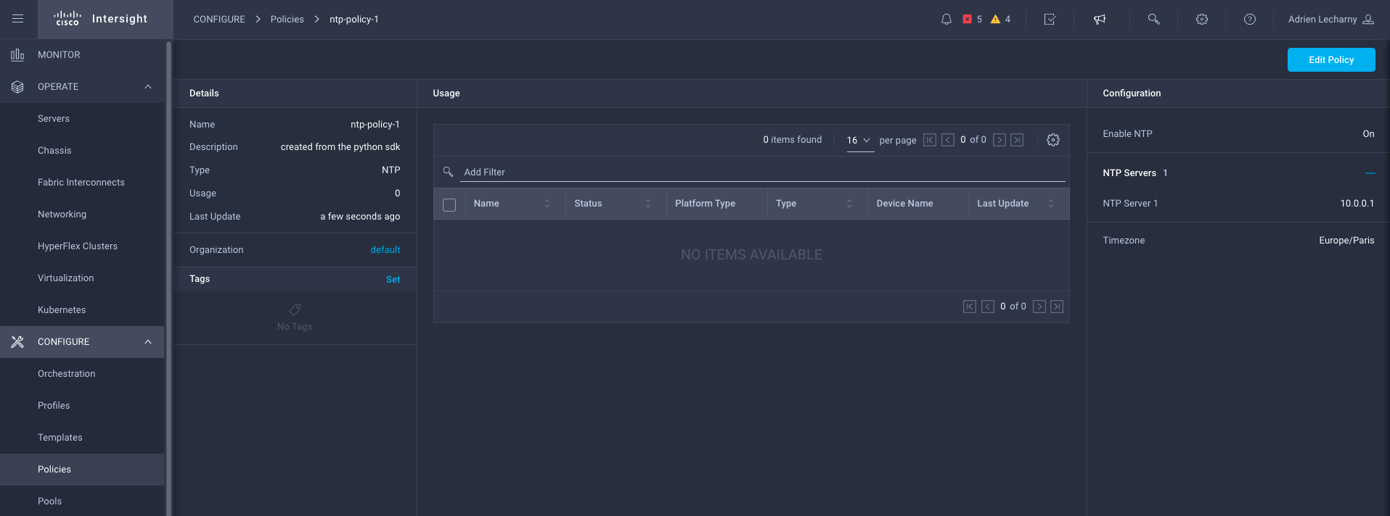Open Servers in the sidebar

(54, 119)
